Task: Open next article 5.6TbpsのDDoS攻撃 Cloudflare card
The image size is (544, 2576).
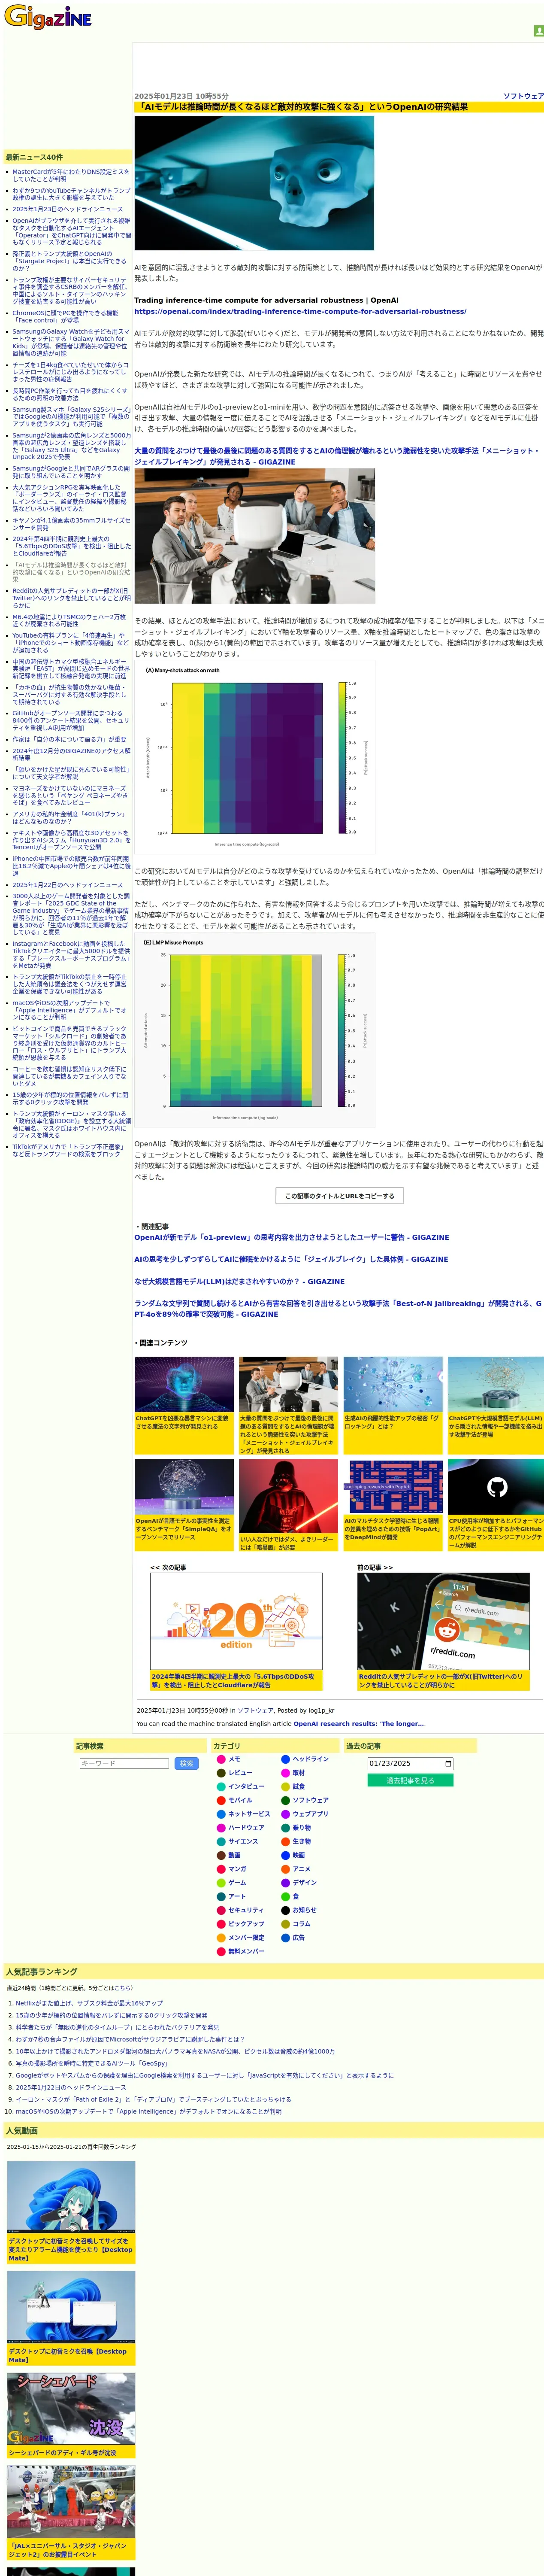Action: [236, 1632]
